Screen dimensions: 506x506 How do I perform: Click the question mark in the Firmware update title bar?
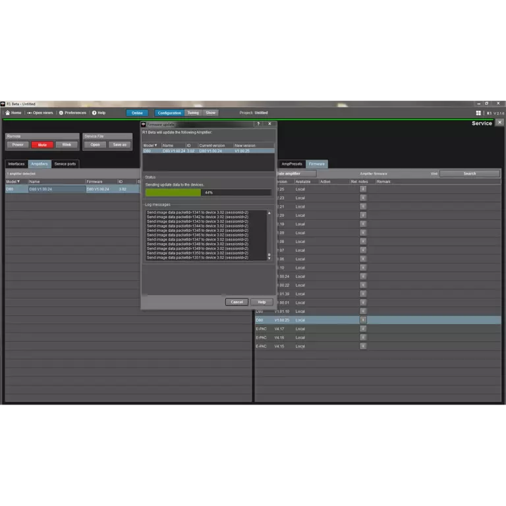click(258, 124)
